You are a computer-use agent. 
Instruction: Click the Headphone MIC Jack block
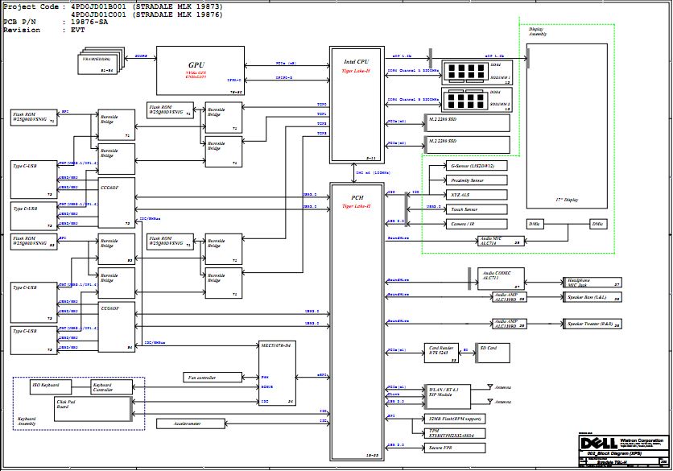[x=592, y=283]
